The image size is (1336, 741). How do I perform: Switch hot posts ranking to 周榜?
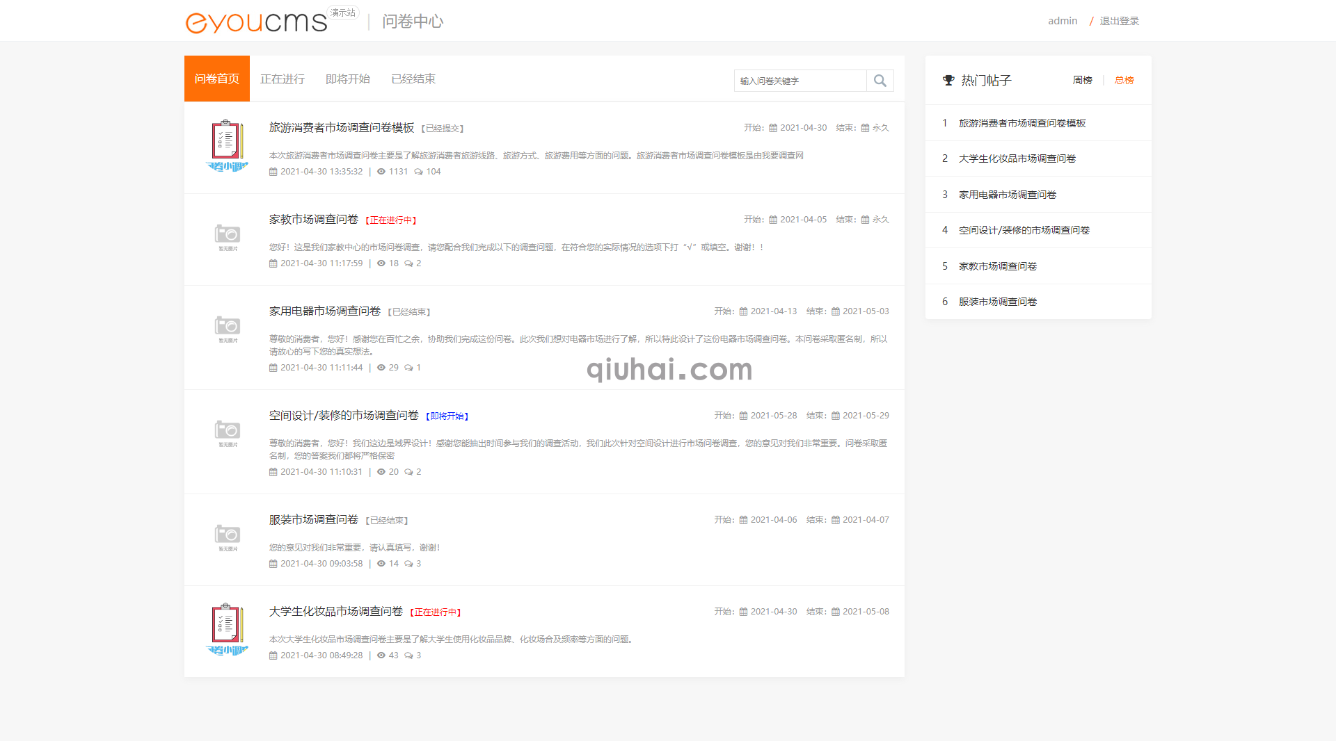point(1083,80)
